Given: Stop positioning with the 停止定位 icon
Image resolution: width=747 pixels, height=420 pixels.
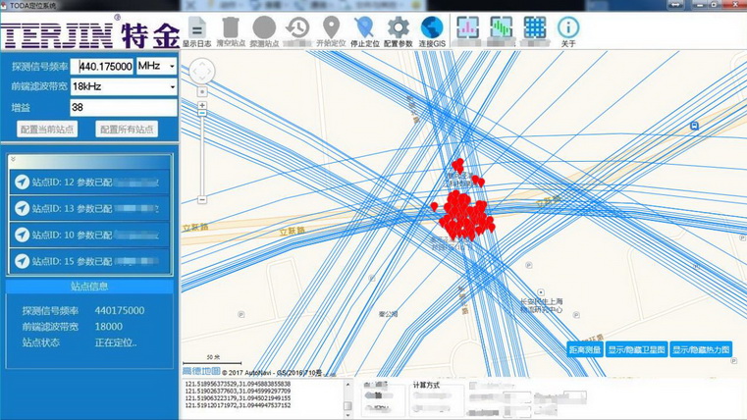Looking at the screenshot, I should (364, 28).
